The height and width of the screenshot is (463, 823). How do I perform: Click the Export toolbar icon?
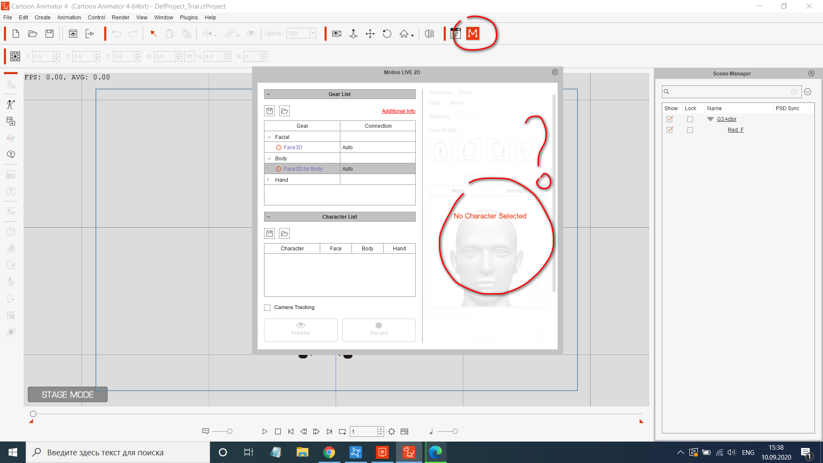coord(90,33)
